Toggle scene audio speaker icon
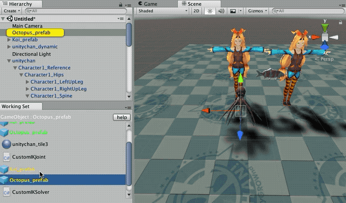This screenshot has height=203, width=346. pyautogui.click(x=221, y=11)
